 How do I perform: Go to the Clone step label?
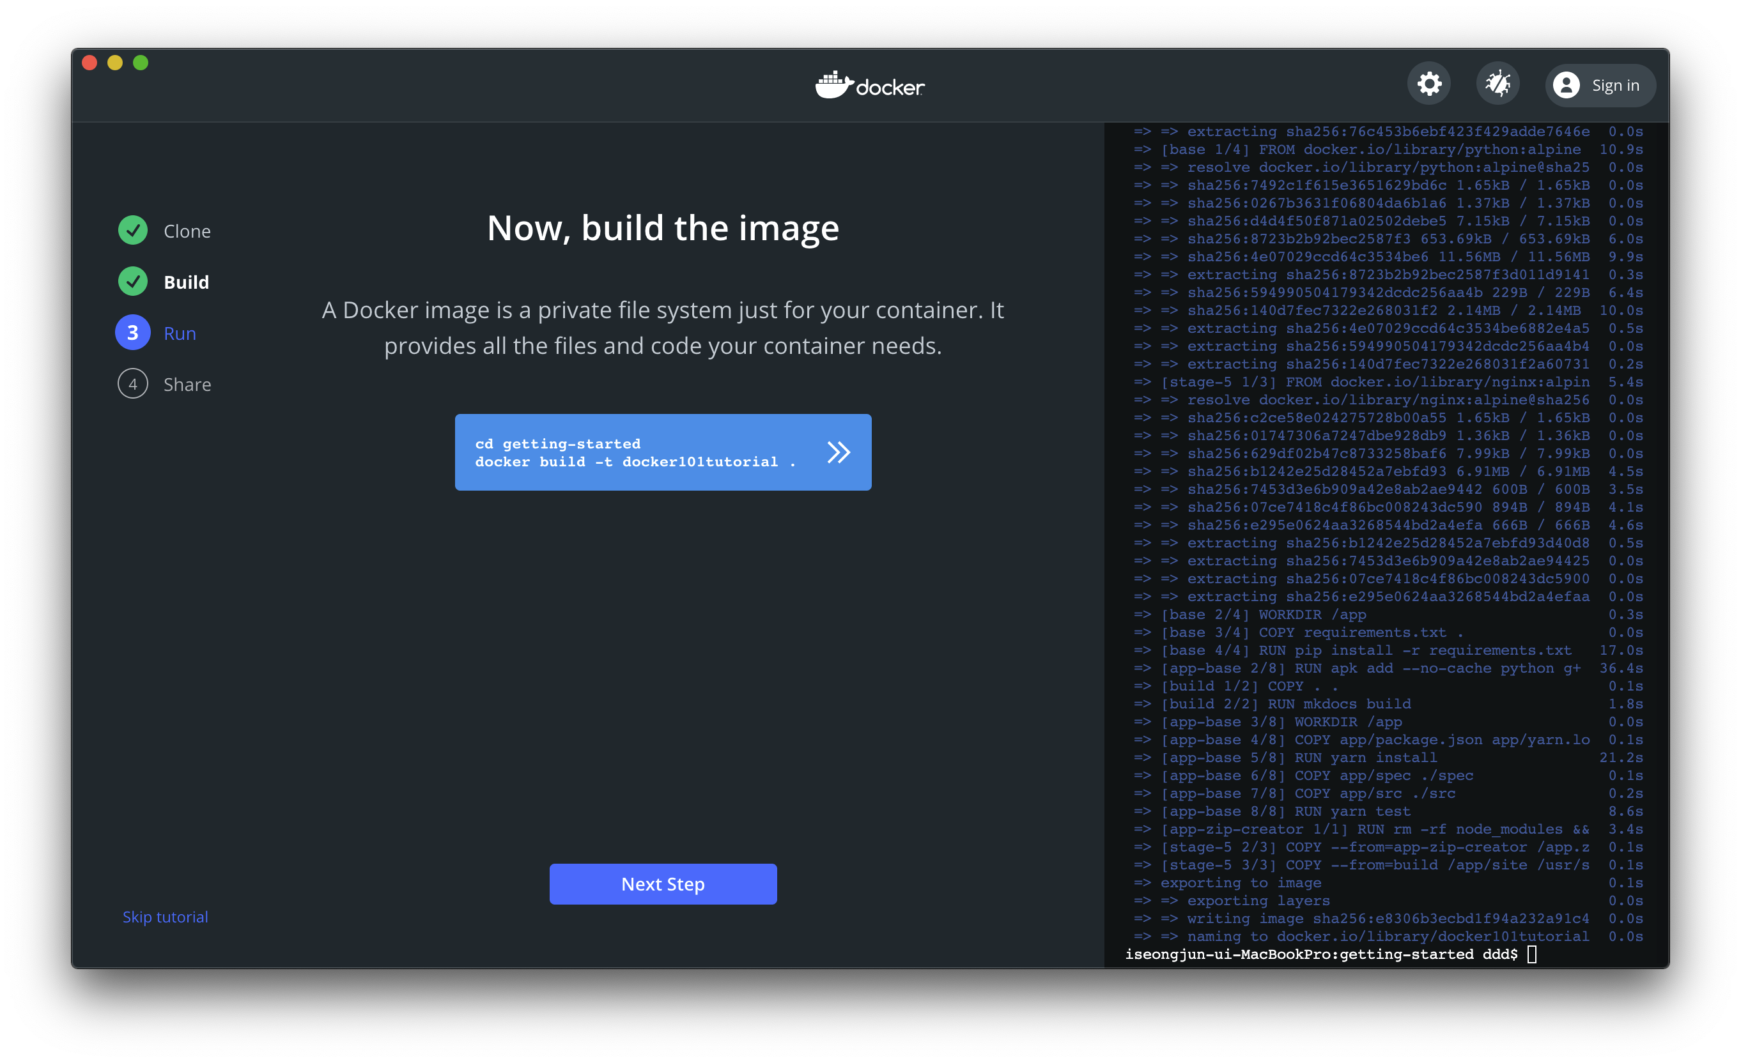(187, 231)
